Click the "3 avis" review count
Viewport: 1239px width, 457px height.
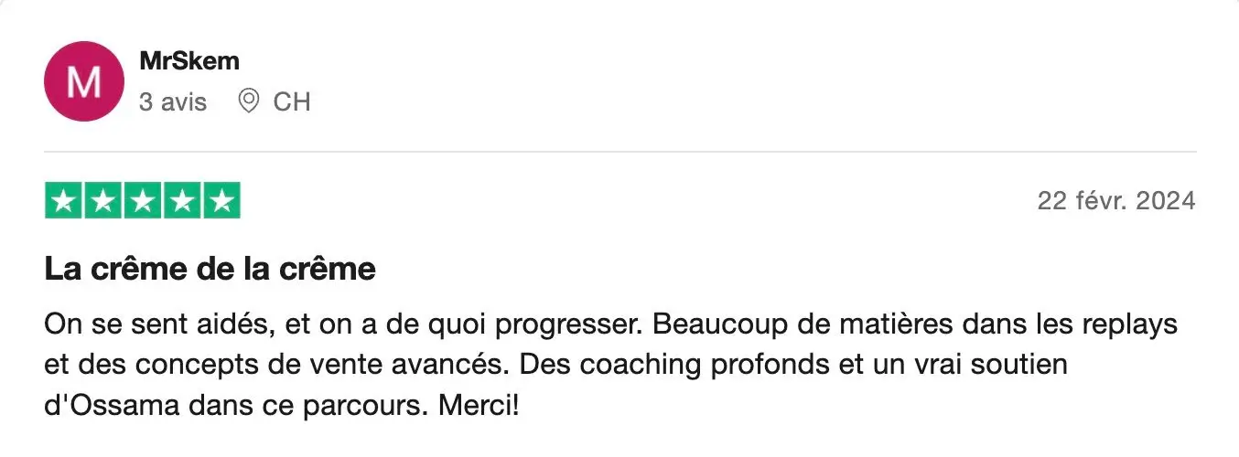tap(173, 101)
